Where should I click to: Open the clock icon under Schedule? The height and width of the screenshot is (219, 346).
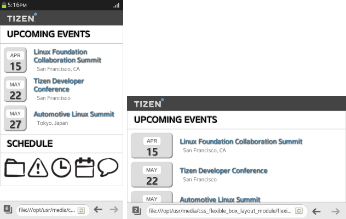[61, 168]
